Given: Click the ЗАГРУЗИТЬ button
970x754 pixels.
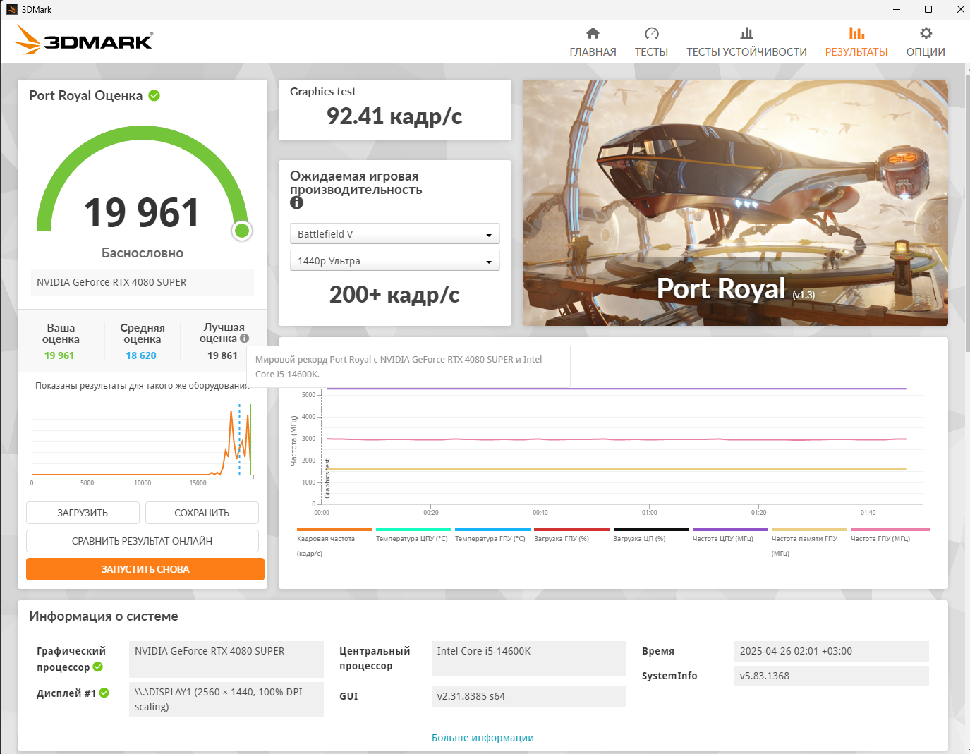Looking at the screenshot, I should tap(83, 513).
